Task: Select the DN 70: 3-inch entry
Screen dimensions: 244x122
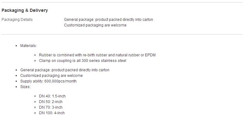Action: [51, 107]
